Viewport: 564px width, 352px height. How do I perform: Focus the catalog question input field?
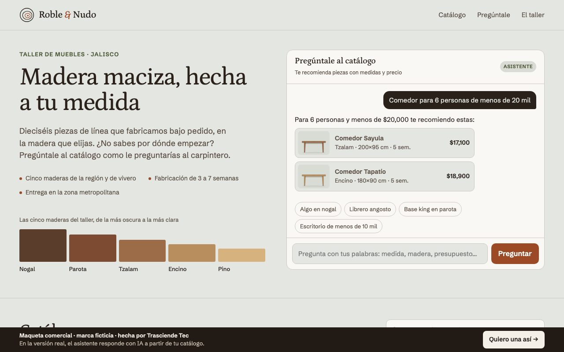[390, 254]
